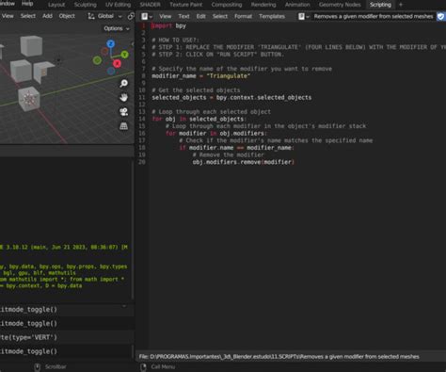The image size is (446, 372).
Task: Open the 3D viewport Select menu
Action: tap(28, 16)
